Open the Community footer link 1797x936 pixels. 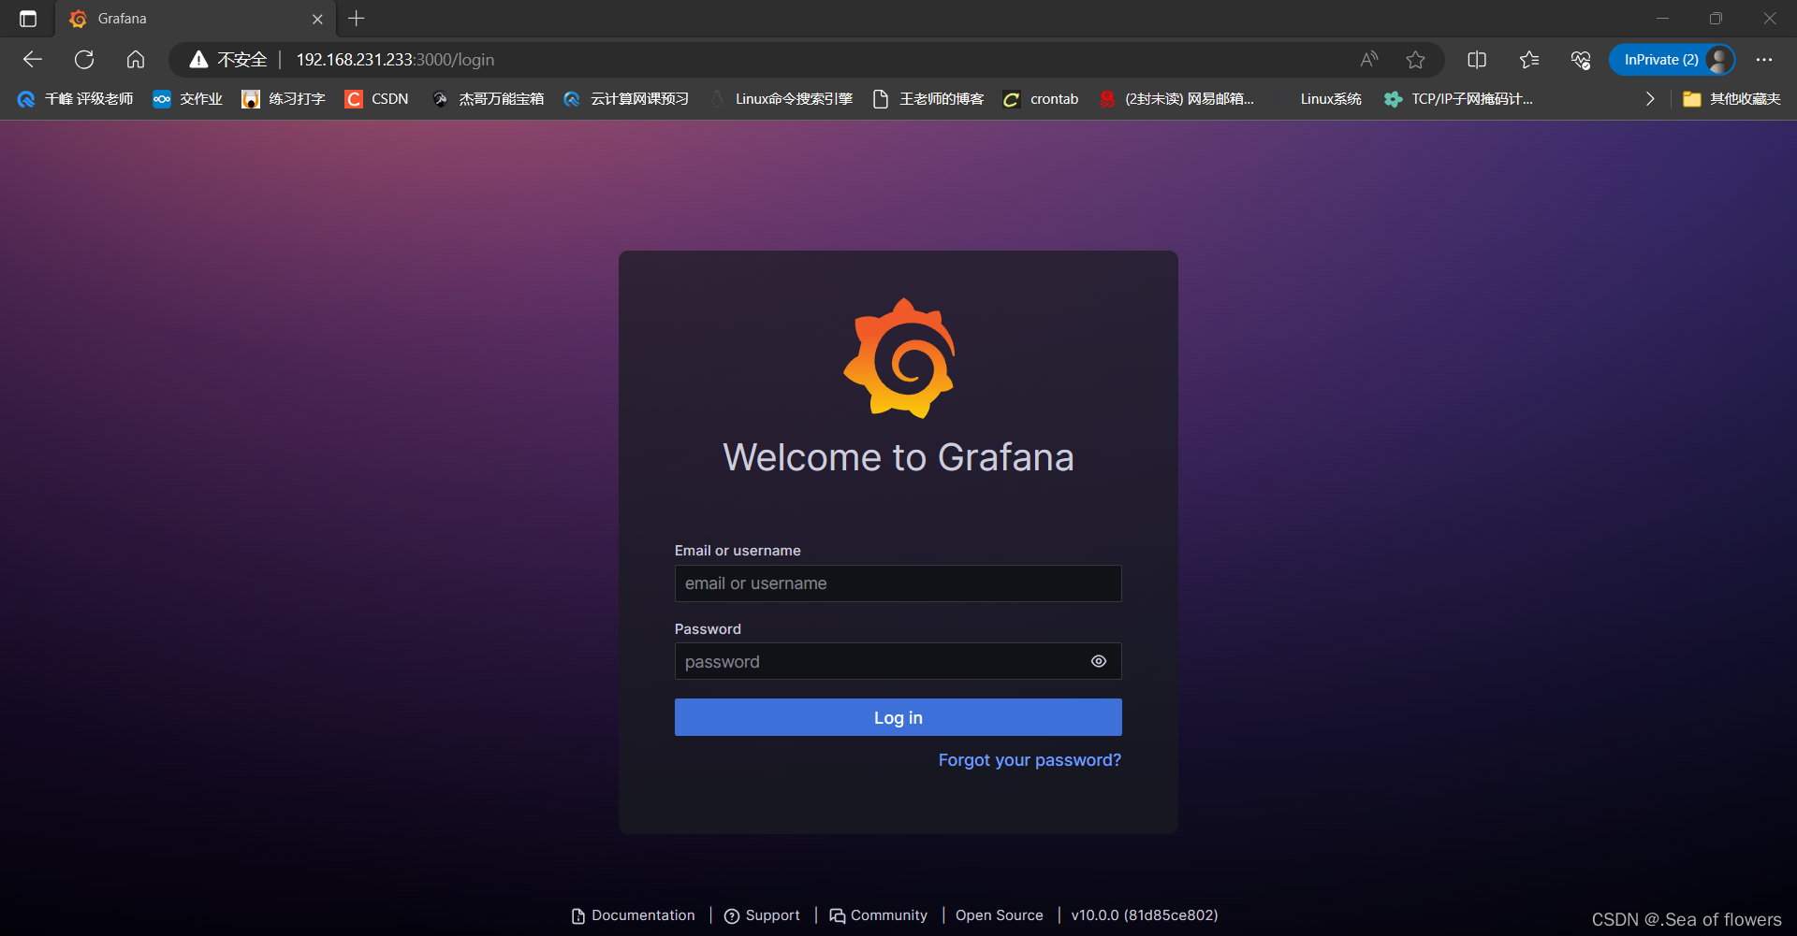pyautogui.click(x=879, y=915)
